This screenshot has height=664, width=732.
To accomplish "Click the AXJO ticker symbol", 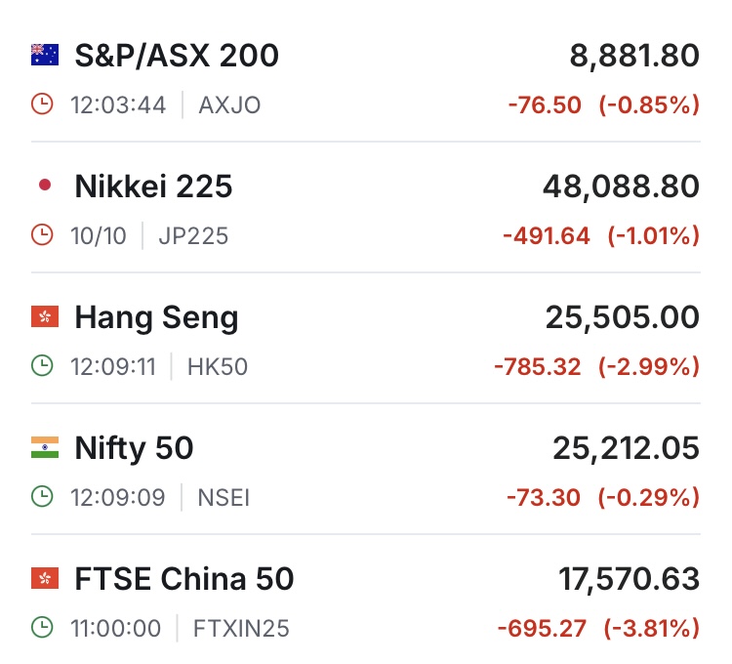I will click(229, 104).
